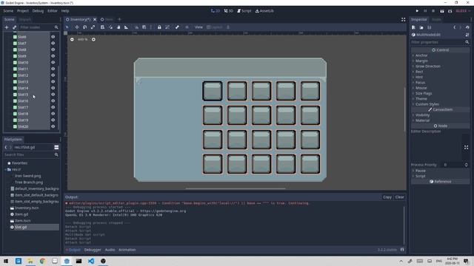Viewport: 474px width, 266px height.
Task: Switch to the Animation bottom panel tab
Action: [x=127, y=250]
